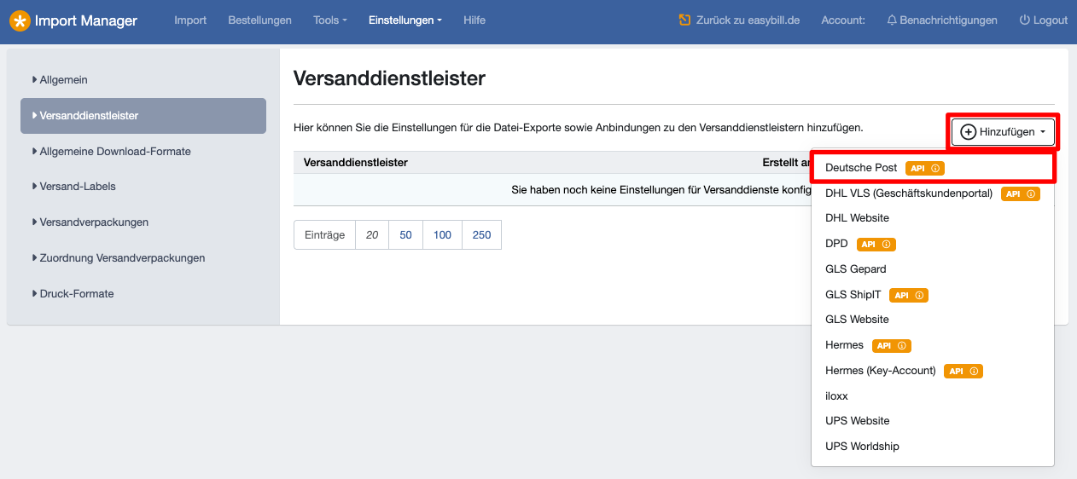Click the Benachrichtigungen bell icon
Viewport: 1077px width, 479px height.
pyautogui.click(x=892, y=20)
